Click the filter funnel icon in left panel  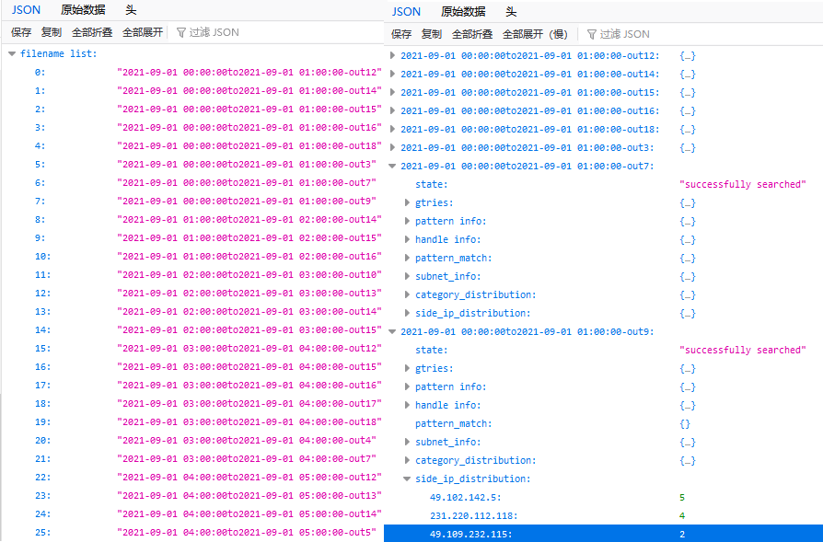point(181,32)
